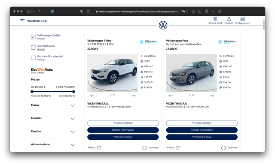Select Confronta radio for T-Roc

(x=144, y=148)
